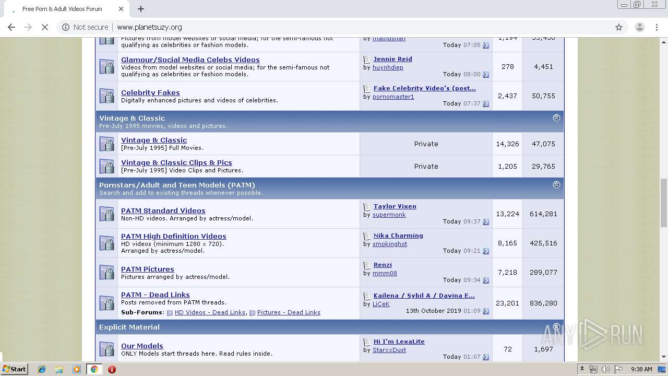Screen dimensions: 668x376
Task: Open last post thread Nika Charming
Action: tap(398, 236)
